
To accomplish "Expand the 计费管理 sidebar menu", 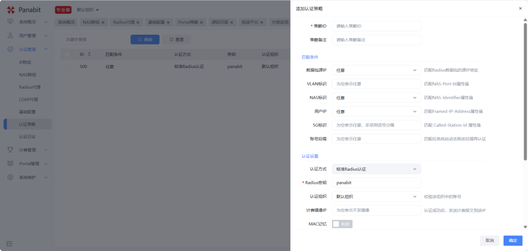I will click(46, 150).
